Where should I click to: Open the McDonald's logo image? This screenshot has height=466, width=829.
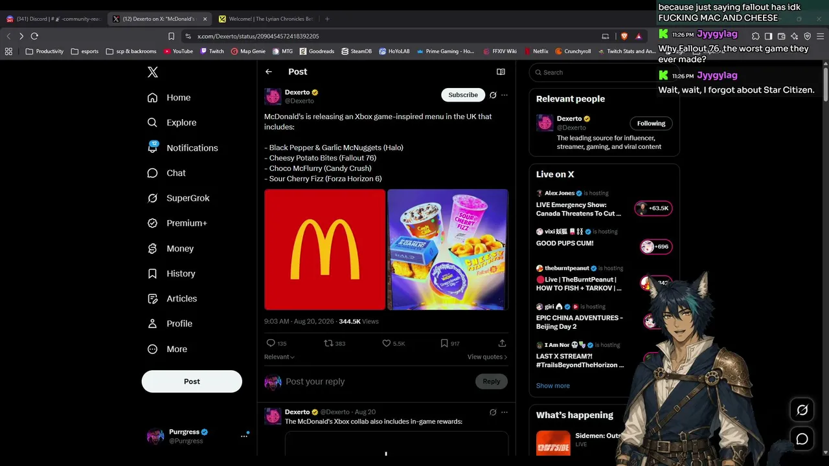324,250
